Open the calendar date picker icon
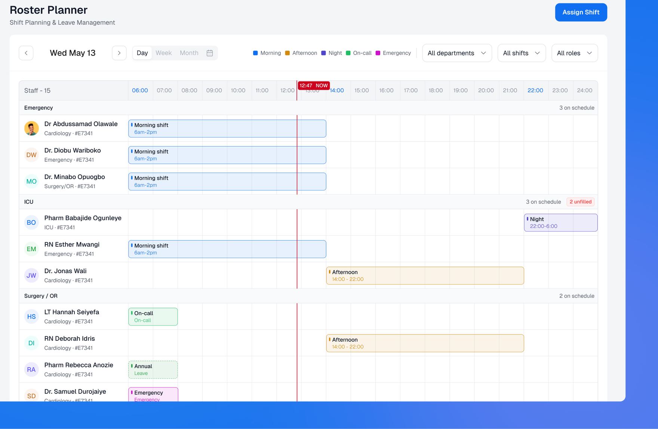 click(210, 53)
